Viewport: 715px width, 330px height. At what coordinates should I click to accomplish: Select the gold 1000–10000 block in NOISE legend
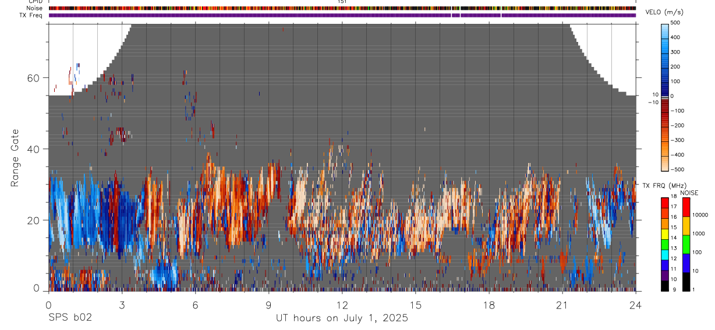(x=686, y=226)
